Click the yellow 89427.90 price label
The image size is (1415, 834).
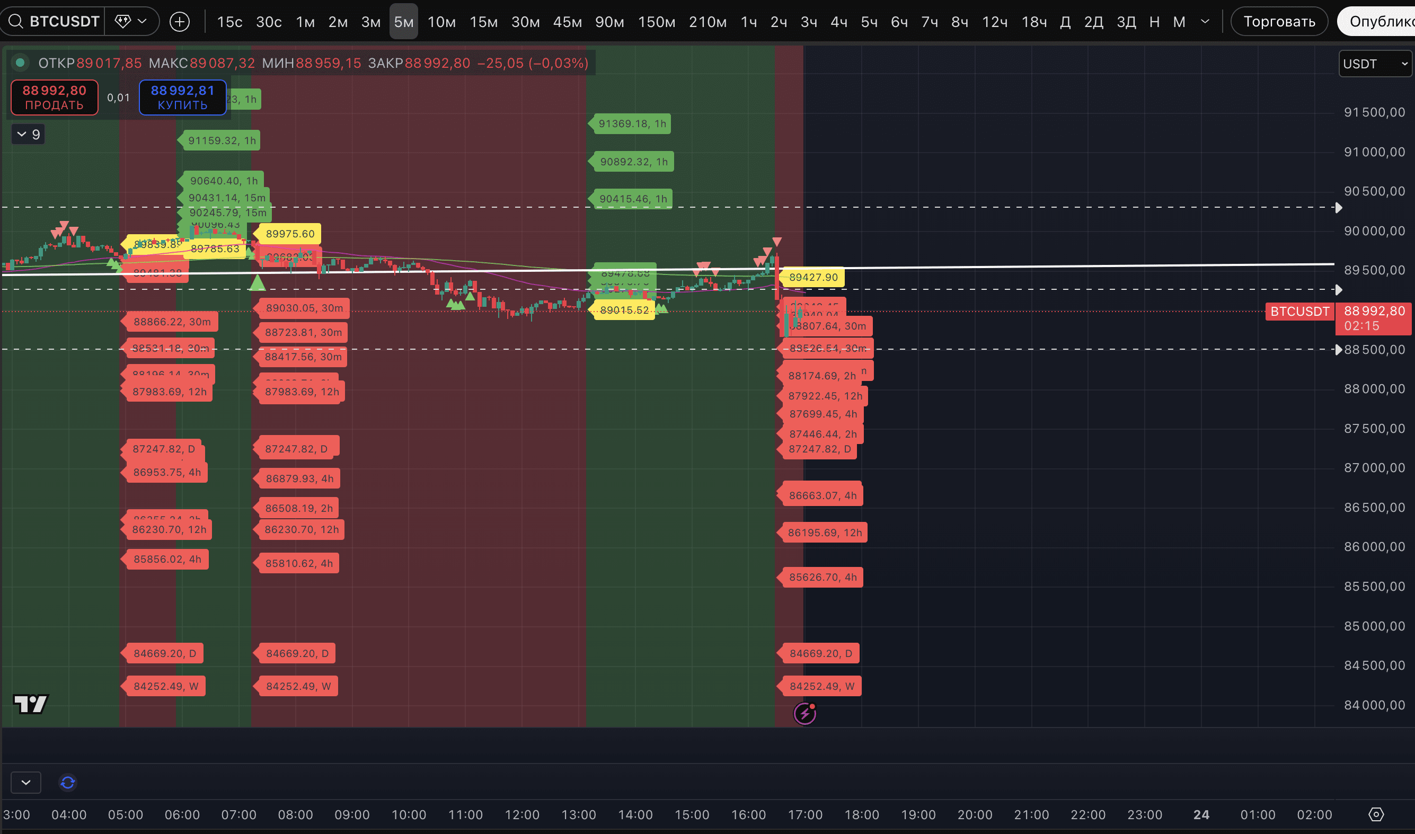pyautogui.click(x=812, y=277)
